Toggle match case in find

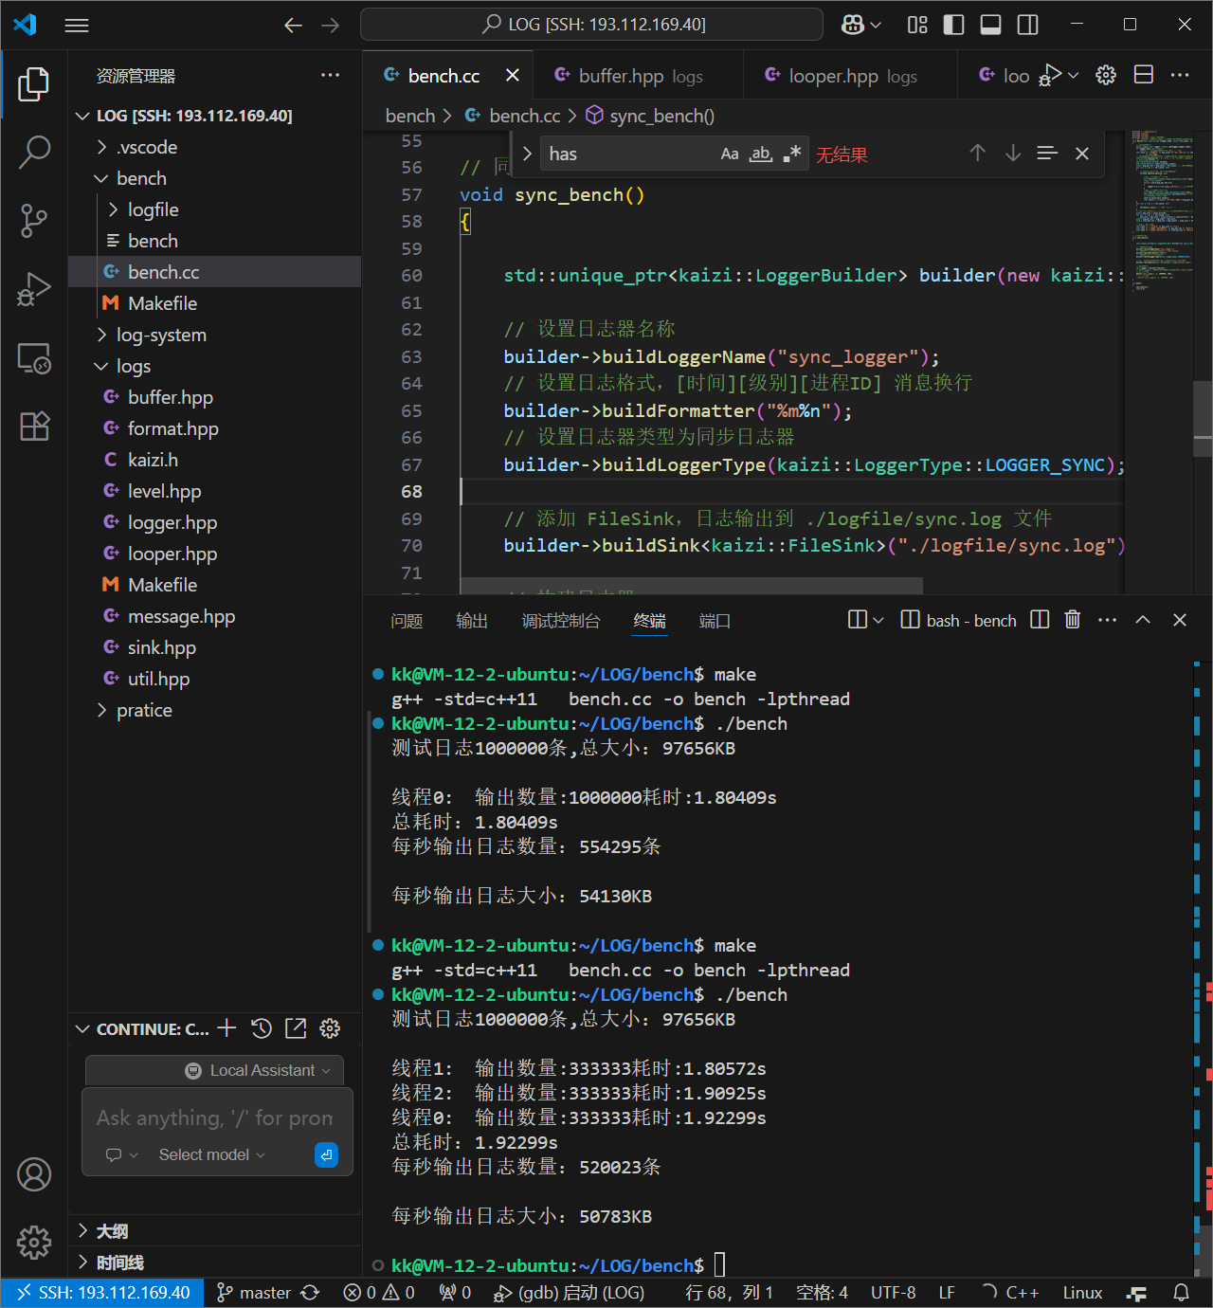(x=730, y=154)
